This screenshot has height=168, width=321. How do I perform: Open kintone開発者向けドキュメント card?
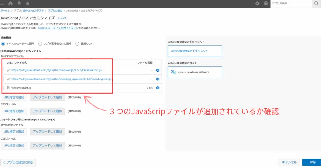(x=195, y=51)
